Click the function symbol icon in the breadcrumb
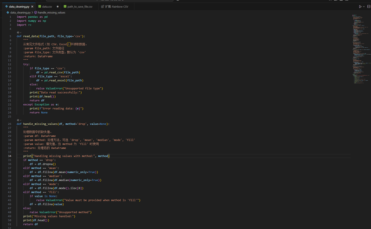Viewport: 371px width, 229px height. pos(36,13)
